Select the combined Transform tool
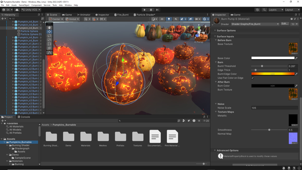The height and width of the screenshot is (170, 302). [49, 48]
